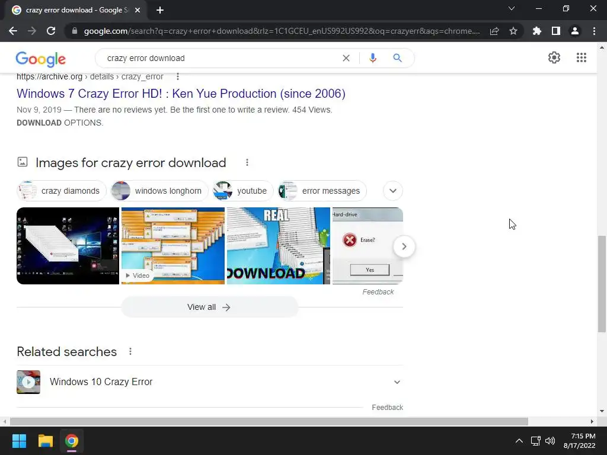Show hidden system tray icons
Screen dimensions: 607x455
(x=519, y=441)
